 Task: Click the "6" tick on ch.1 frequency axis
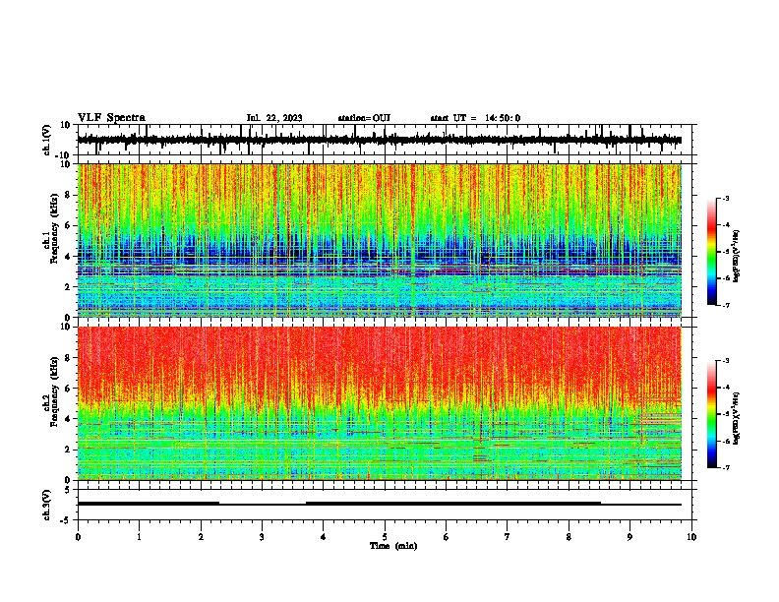pyautogui.click(x=68, y=225)
